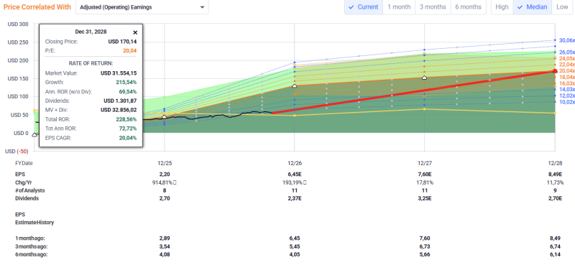Click the 2,37E dividends estimate
575x265 pixels.
tap(295, 198)
